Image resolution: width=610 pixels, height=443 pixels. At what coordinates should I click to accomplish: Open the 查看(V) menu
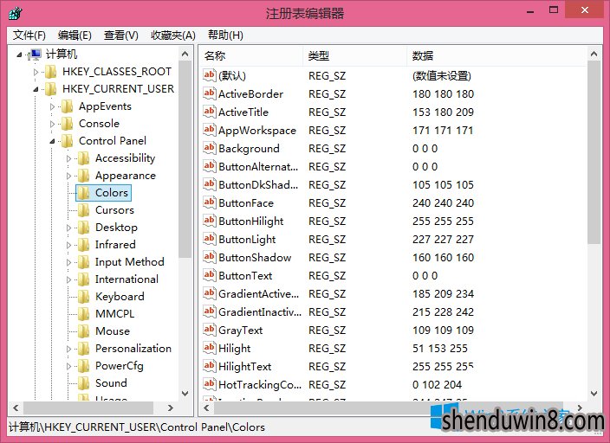click(121, 35)
